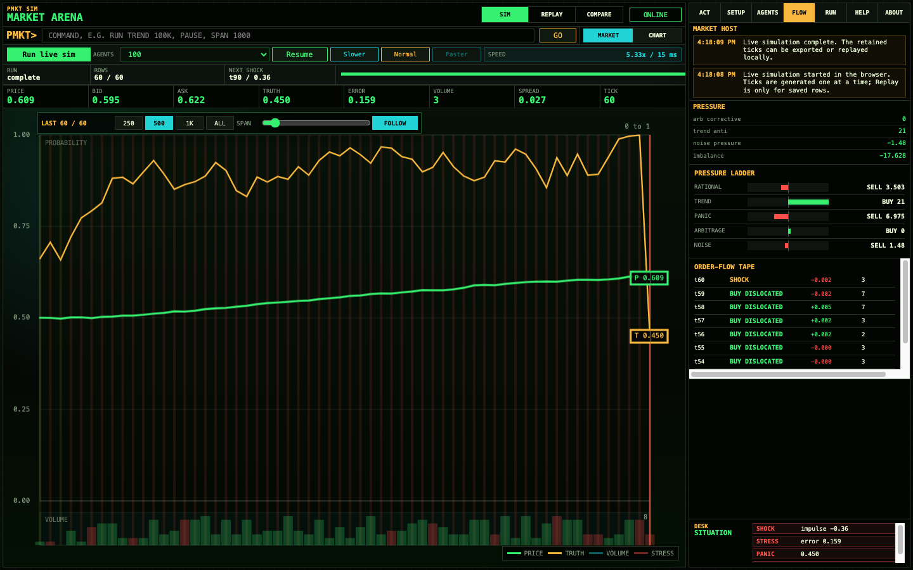This screenshot has height=570, width=913.
Task: Open the REPLAY mode tab
Action: point(552,15)
